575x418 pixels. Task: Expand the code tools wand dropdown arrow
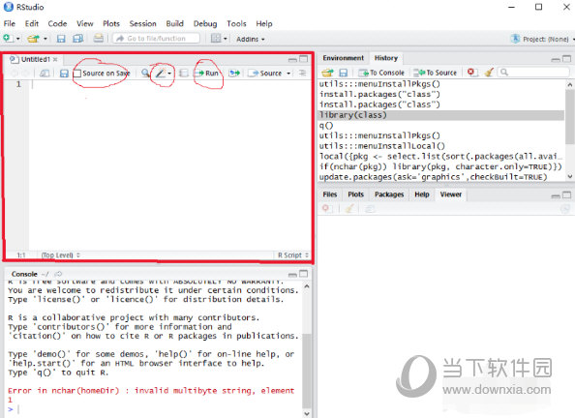(x=169, y=74)
